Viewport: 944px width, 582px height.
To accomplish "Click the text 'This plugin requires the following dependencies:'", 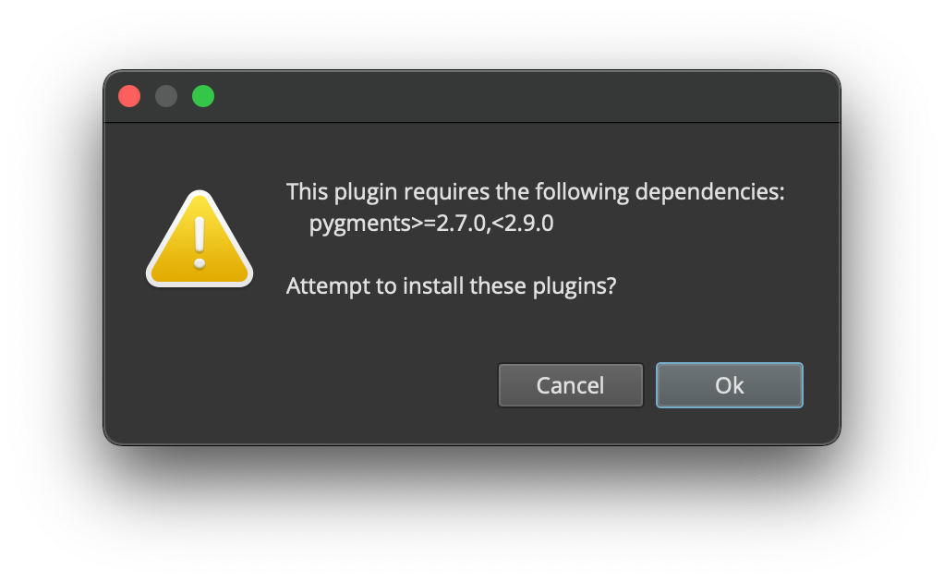I will pyautogui.click(x=536, y=191).
